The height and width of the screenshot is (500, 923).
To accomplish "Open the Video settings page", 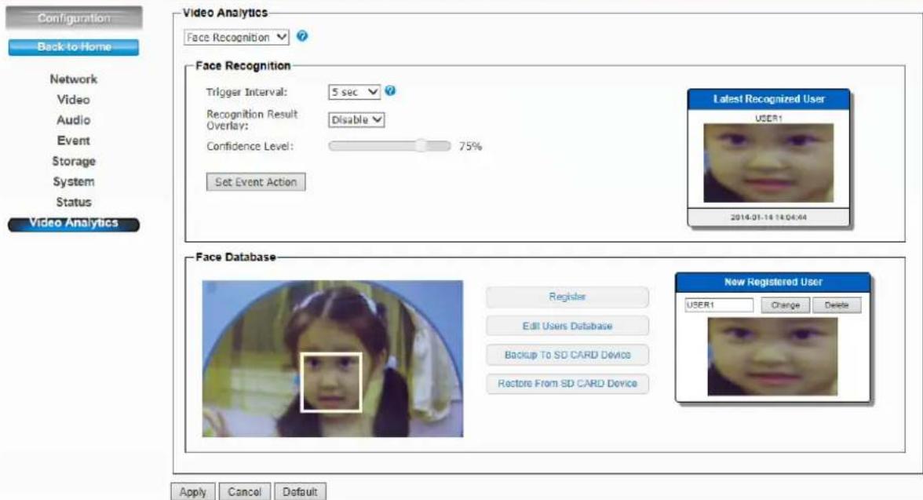I will pyautogui.click(x=74, y=100).
